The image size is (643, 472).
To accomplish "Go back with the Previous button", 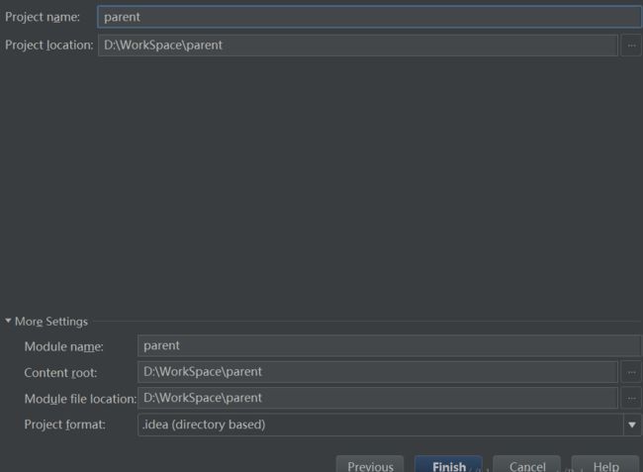I will [x=370, y=466].
